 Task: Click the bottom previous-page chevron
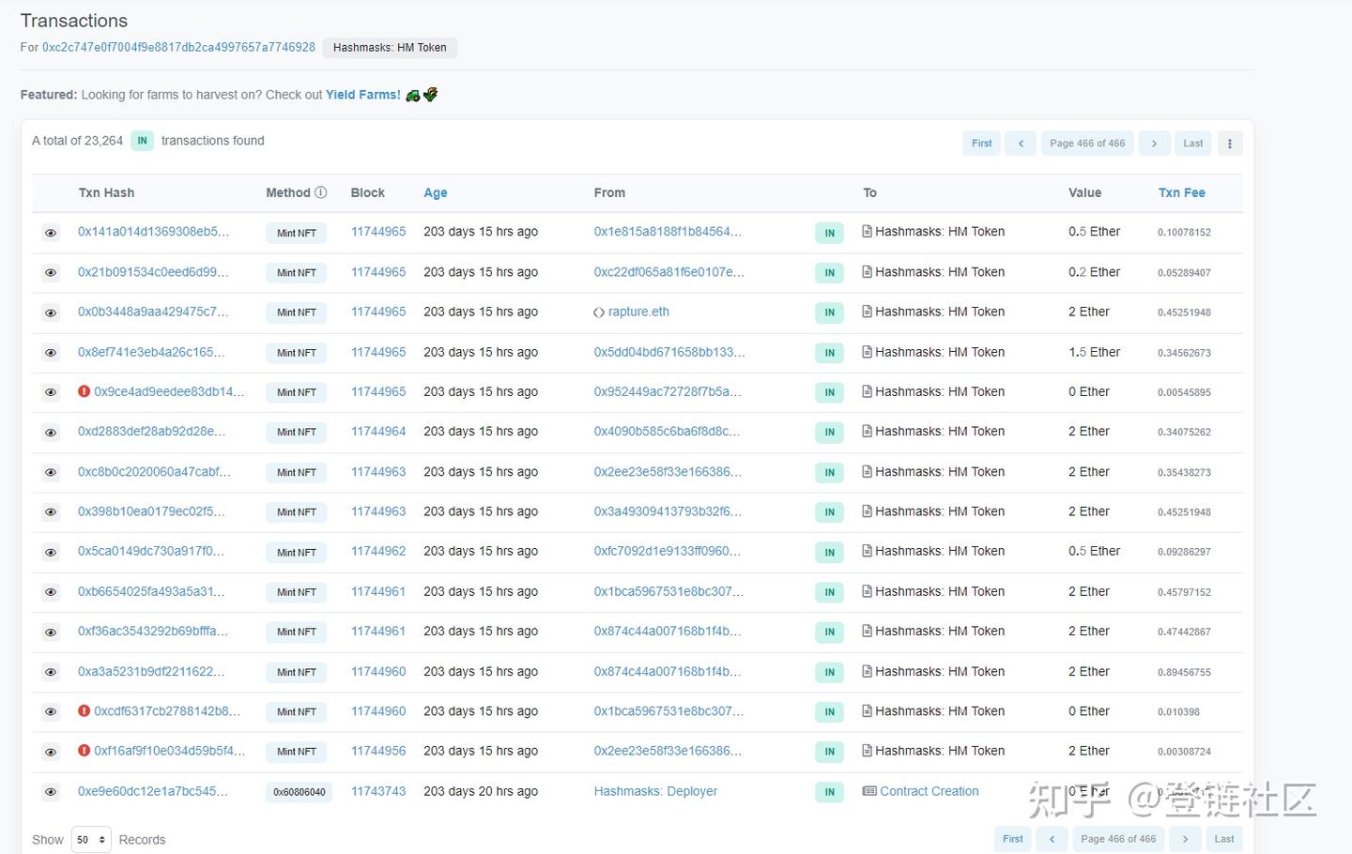pos(1052,839)
